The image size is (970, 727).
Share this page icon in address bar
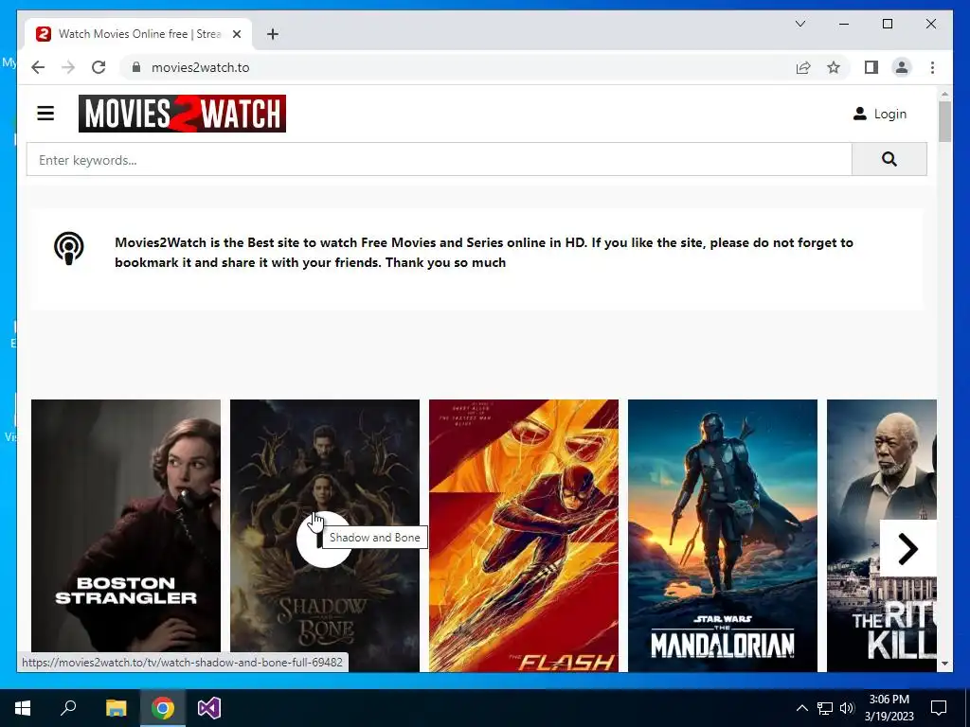tap(803, 67)
